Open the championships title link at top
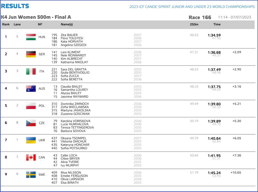The width and height of the screenshot is (258, 192). click(192, 7)
